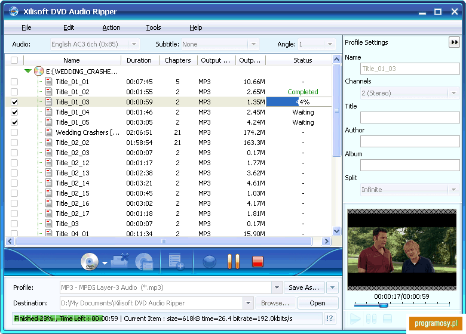
Task: Open the Tools menu
Action: point(154,27)
